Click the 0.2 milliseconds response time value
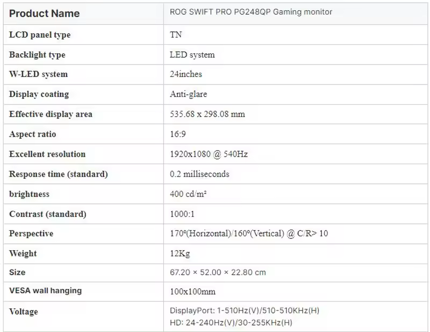The image size is (430, 332). tap(199, 174)
